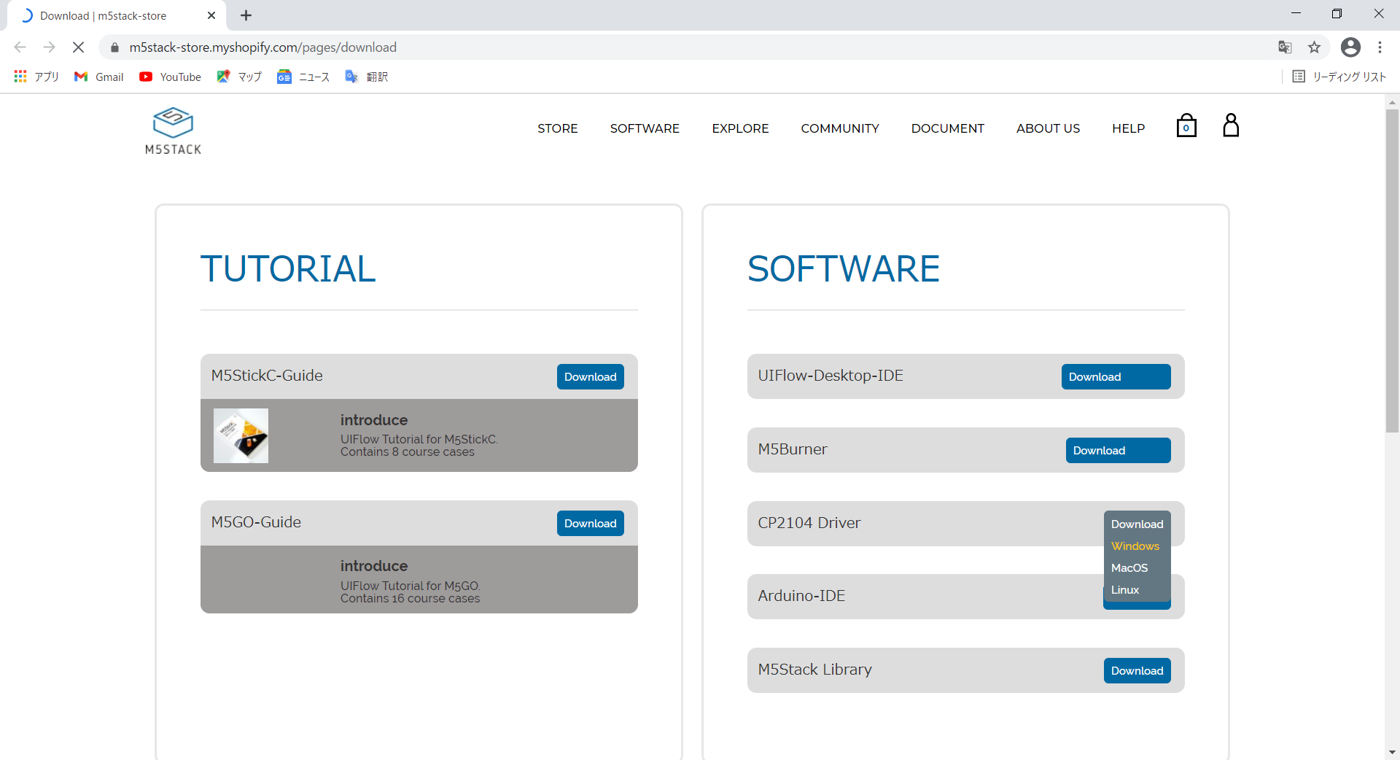Open Gmail from the bookmarks bar

98,77
